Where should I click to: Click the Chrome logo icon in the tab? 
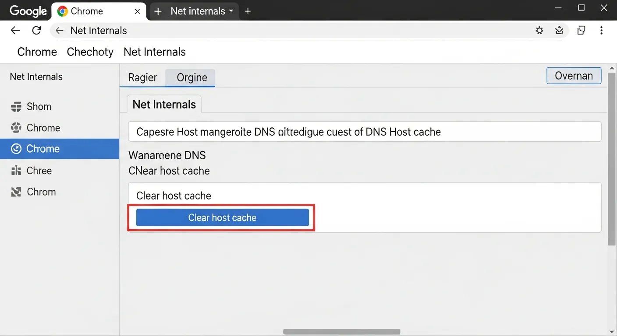[63, 11]
